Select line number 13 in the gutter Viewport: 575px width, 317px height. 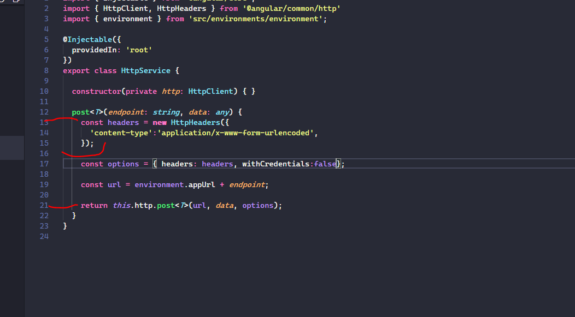point(44,122)
